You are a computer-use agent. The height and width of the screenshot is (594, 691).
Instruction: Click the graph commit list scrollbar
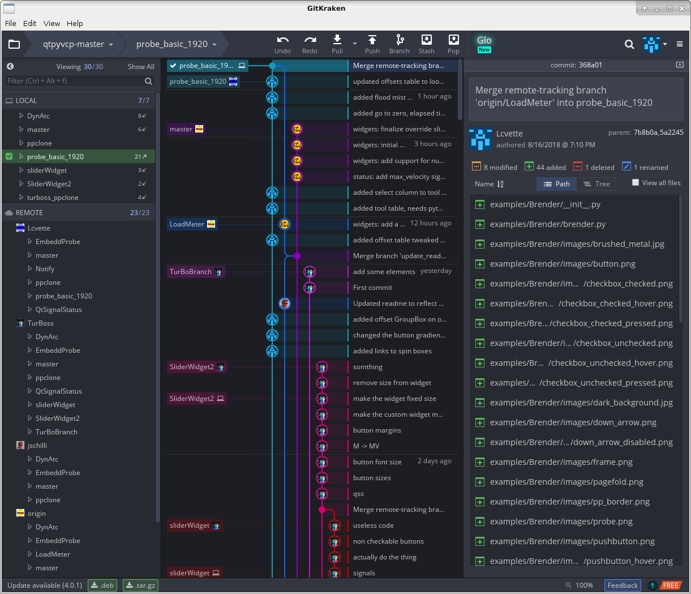460,89
